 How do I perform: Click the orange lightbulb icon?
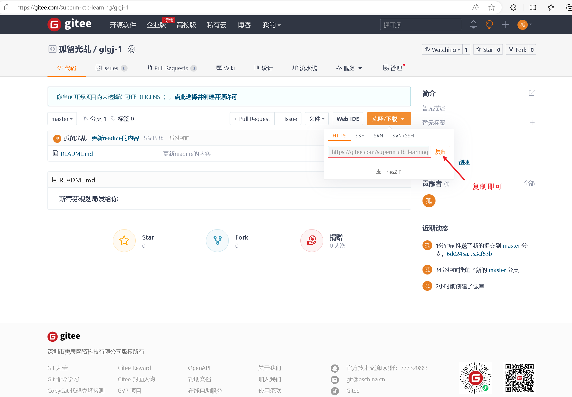point(489,25)
